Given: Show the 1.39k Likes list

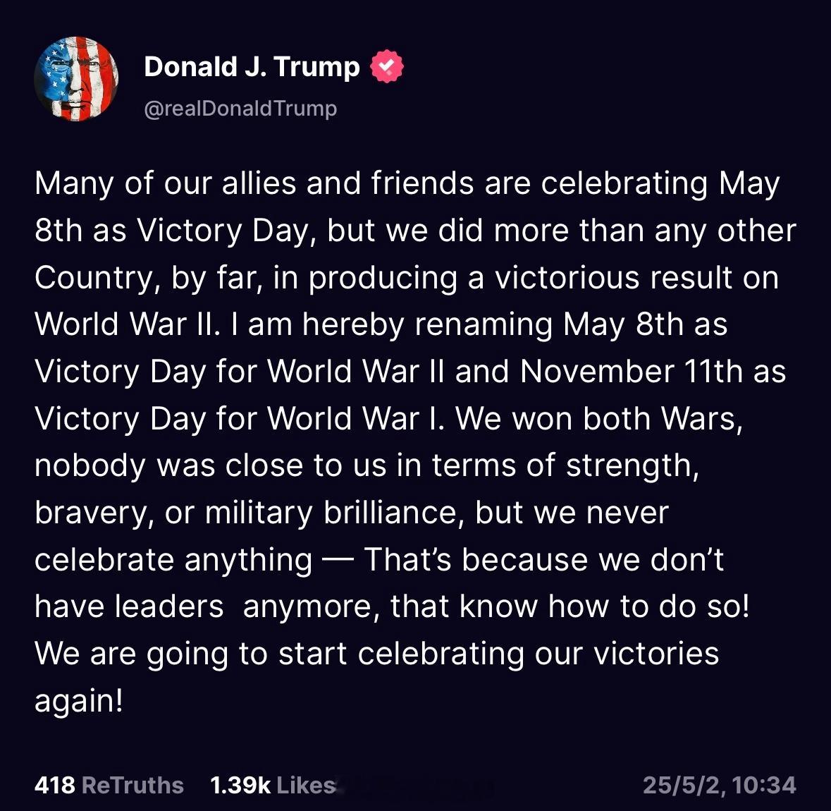Looking at the screenshot, I should [x=272, y=786].
